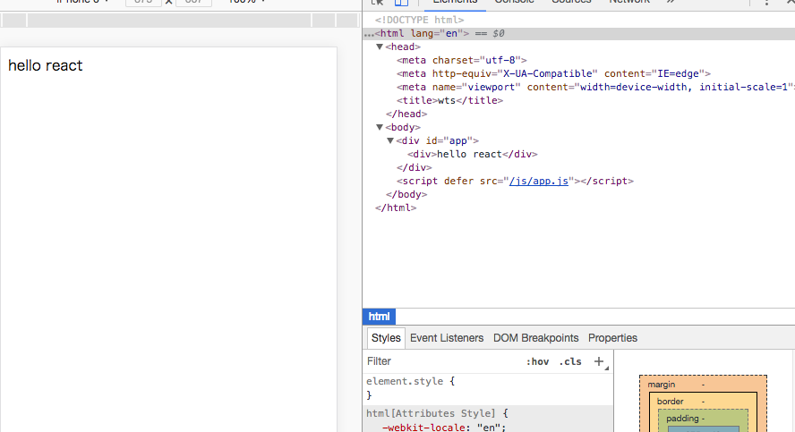The image size is (795, 432).
Task: Select the closing /head tag
Action: (406, 114)
